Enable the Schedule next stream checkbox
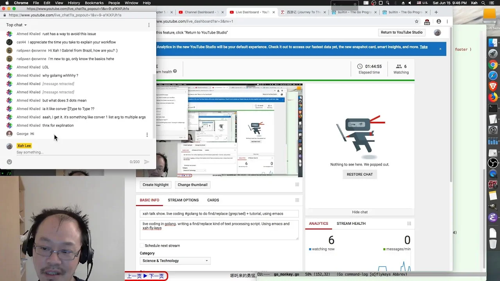Screen dimensions: 500x281 click(142, 245)
